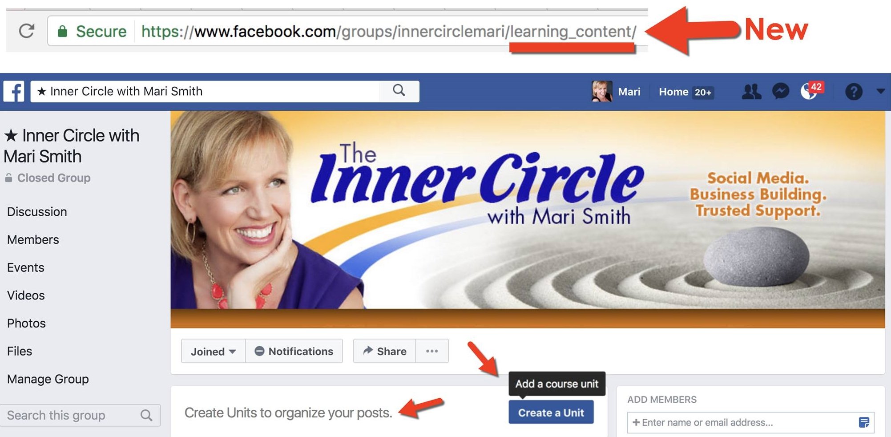Click the browser reload icon

(27, 31)
